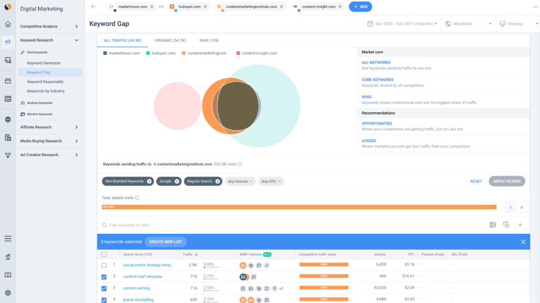The image size is (540, 303).
Task: Click the APPLY FILTERS button
Action: [507, 181]
